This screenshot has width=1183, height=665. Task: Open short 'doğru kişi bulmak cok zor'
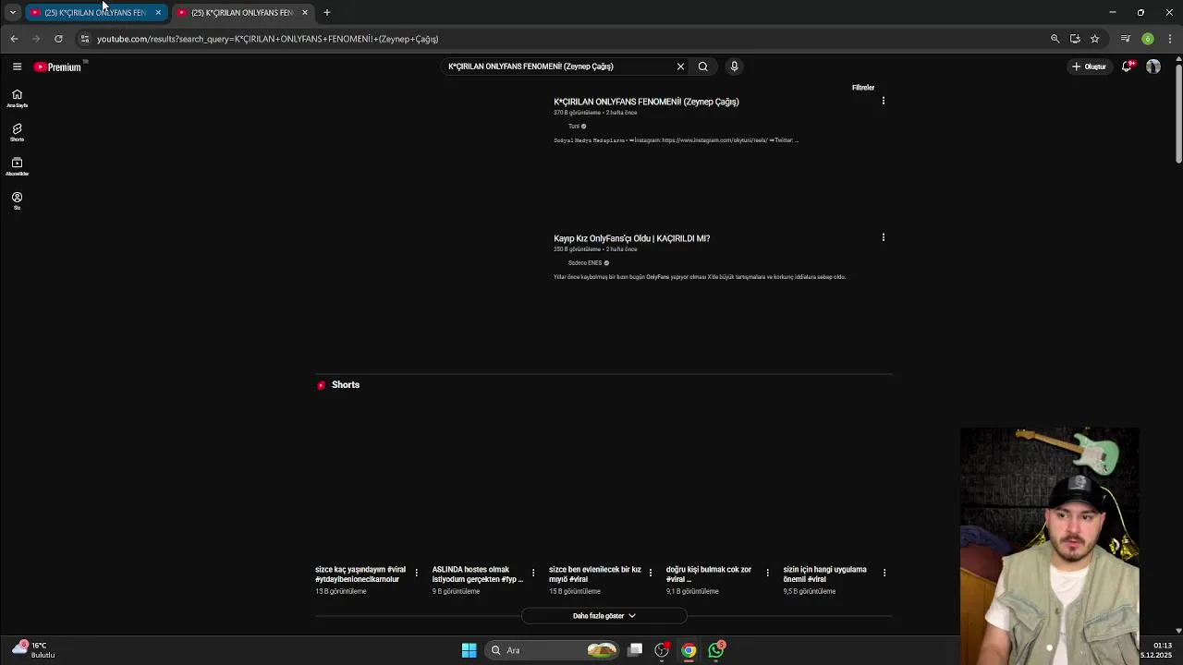pos(709,574)
